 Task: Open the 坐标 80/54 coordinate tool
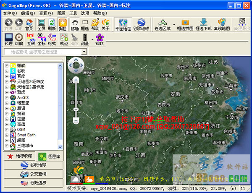coord(42,39)
